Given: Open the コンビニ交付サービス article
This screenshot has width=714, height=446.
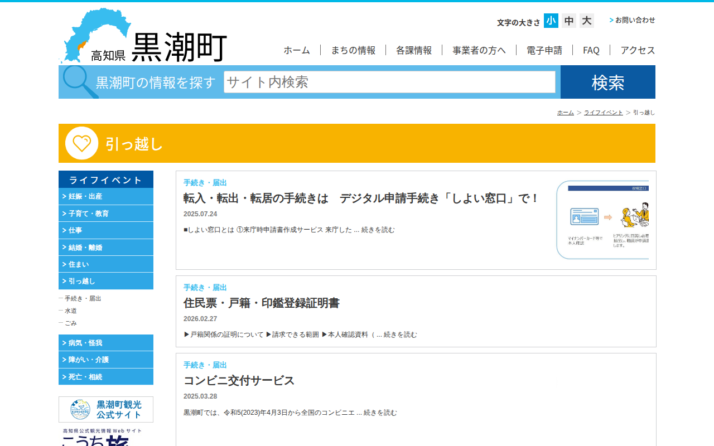Looking at the screenshot, I should [239, 381].
